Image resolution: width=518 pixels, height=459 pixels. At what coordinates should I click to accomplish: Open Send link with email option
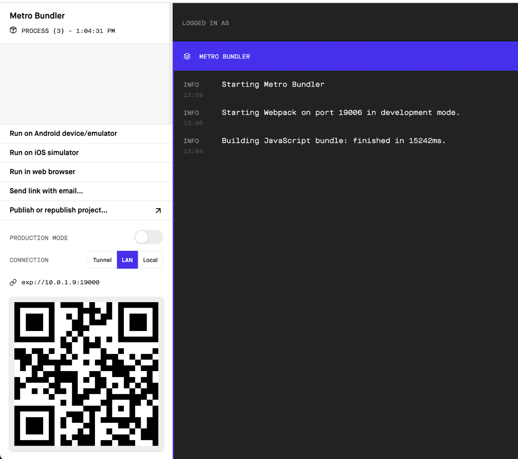(86, 191)
